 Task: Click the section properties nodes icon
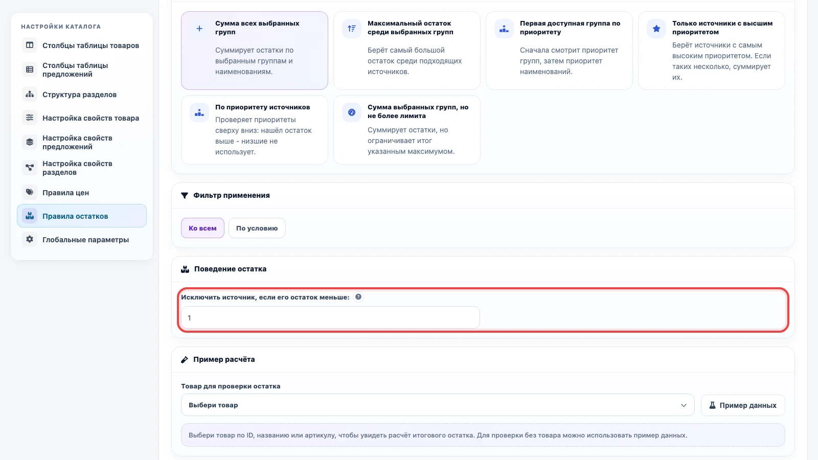coord(30,168)
